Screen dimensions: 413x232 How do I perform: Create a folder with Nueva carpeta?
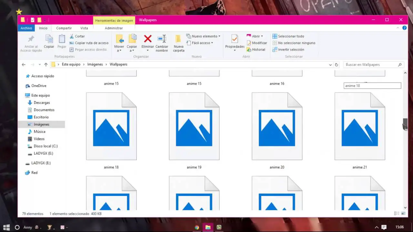tap(178, 43)
